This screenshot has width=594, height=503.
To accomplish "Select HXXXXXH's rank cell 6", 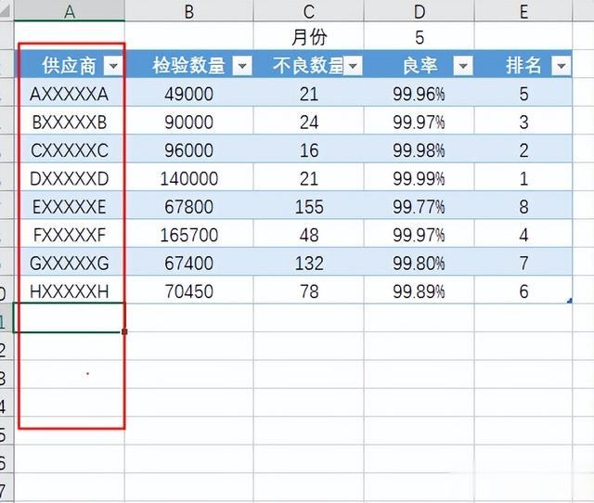I will coord(523,290).
